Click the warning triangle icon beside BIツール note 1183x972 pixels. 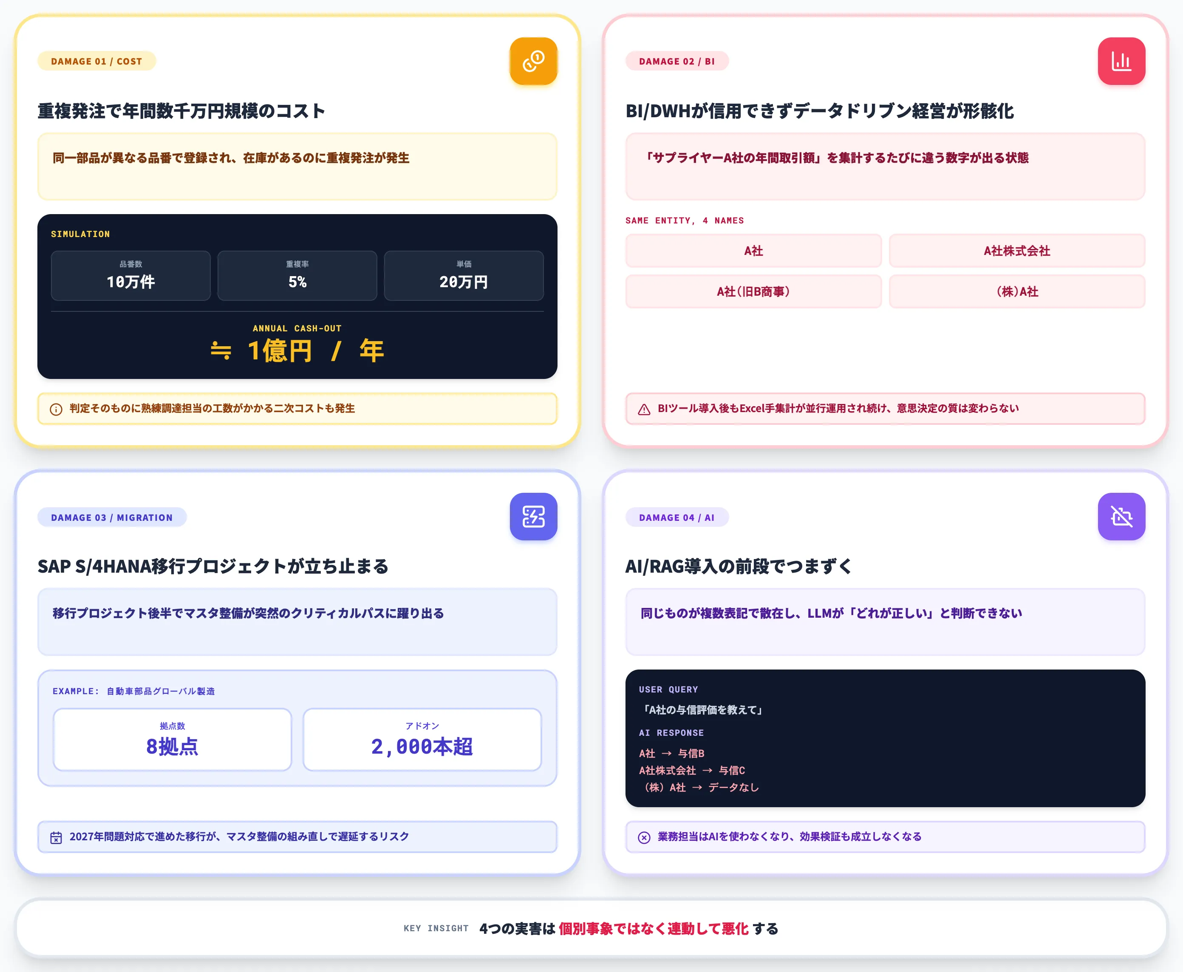pos(644,409)
